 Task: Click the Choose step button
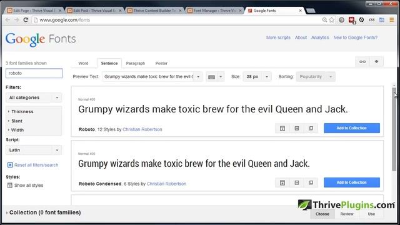click(x=322, y=214)
